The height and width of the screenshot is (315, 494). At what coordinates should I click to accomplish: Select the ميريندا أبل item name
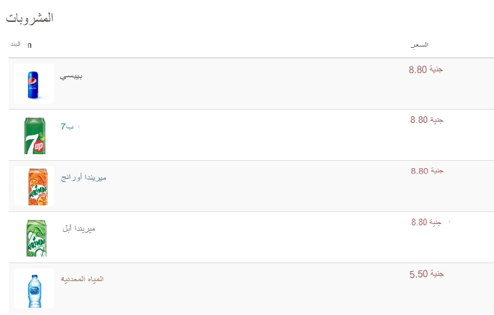click(x=78, y=229)
